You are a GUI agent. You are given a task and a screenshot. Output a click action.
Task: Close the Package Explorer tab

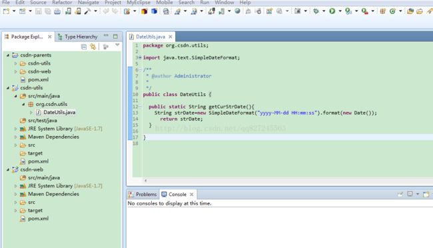50,37
